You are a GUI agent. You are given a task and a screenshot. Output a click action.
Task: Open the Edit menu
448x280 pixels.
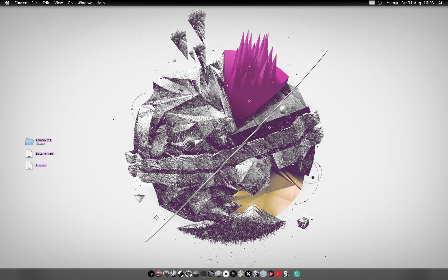click(x=46, y=3)
